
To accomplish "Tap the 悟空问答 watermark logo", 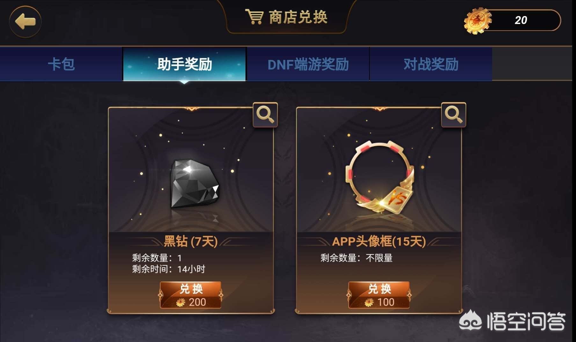I will (x=512, y=321).
